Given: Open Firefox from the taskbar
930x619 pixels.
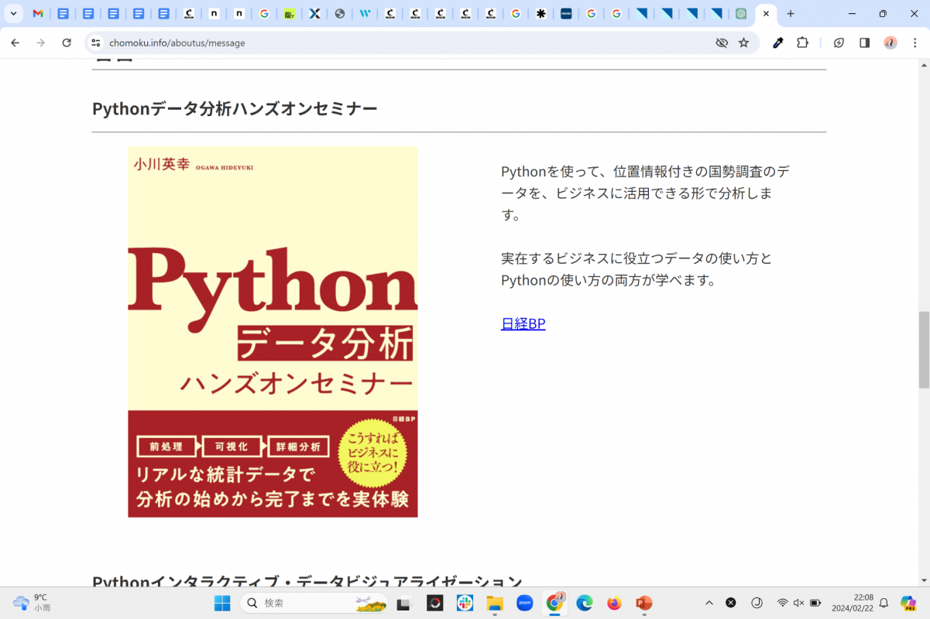Looking at the screenshot, I should click(614, 603).
